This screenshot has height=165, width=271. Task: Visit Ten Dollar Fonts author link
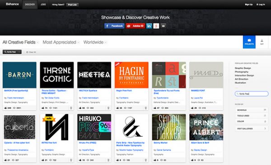(52, 98)
